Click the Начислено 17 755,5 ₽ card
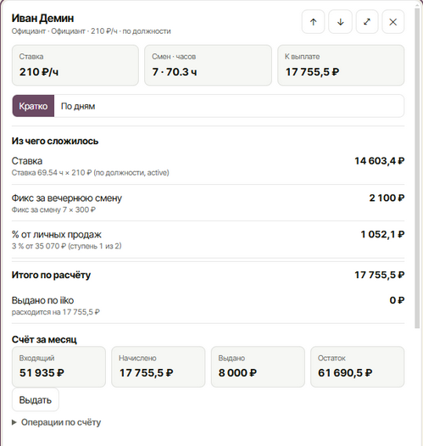The width and height of the screenshot is (423, 446). pos(158,366)
